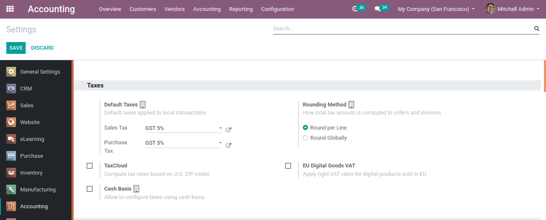Open the Sales Tax dropdown

pyautogui.click(x=184, y=128)
